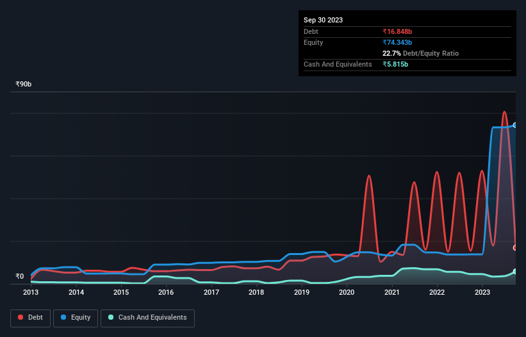Select the blue Equity endpoint marker
526x337 pixels.
pyautogui.click(x=515, y=125)
